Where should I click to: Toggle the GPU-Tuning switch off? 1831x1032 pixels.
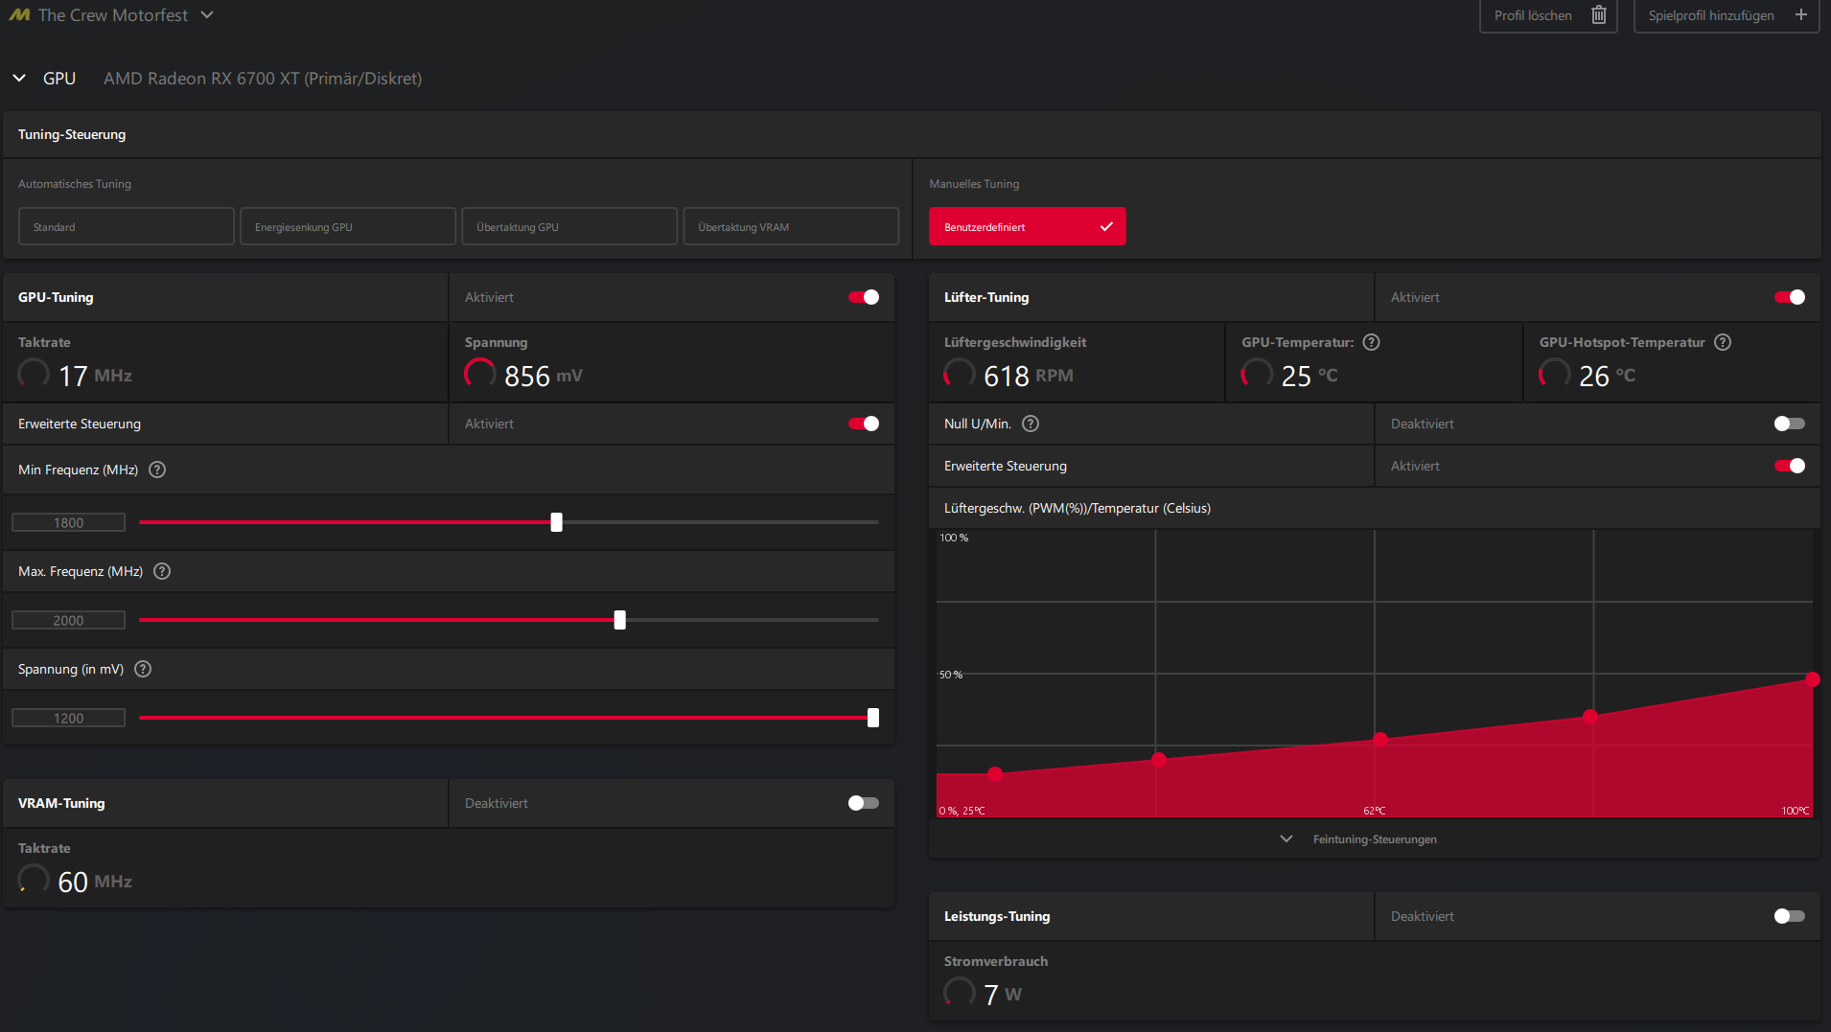(864, 297)
